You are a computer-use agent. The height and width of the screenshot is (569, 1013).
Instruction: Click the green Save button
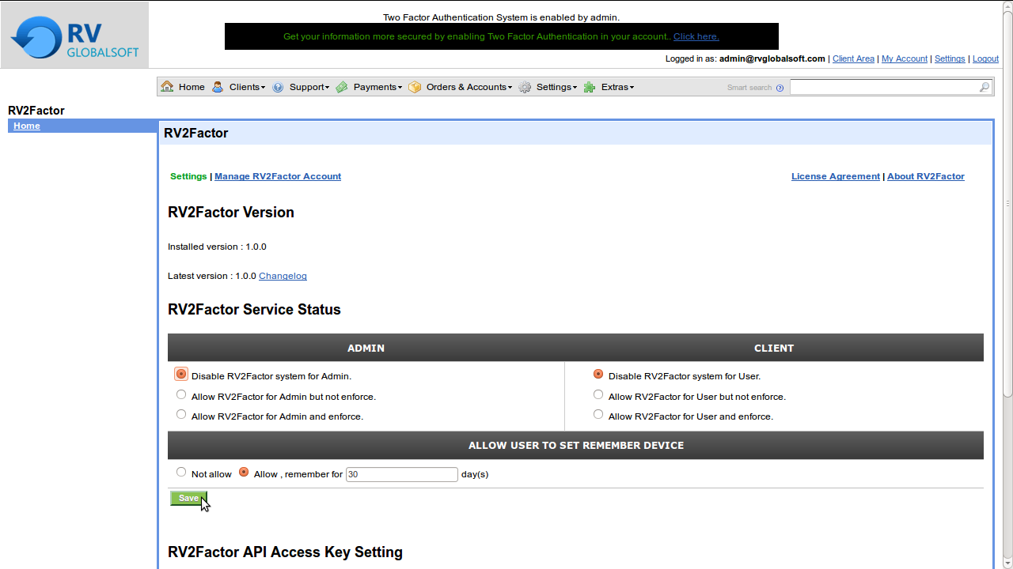click(x=188, y=498)
